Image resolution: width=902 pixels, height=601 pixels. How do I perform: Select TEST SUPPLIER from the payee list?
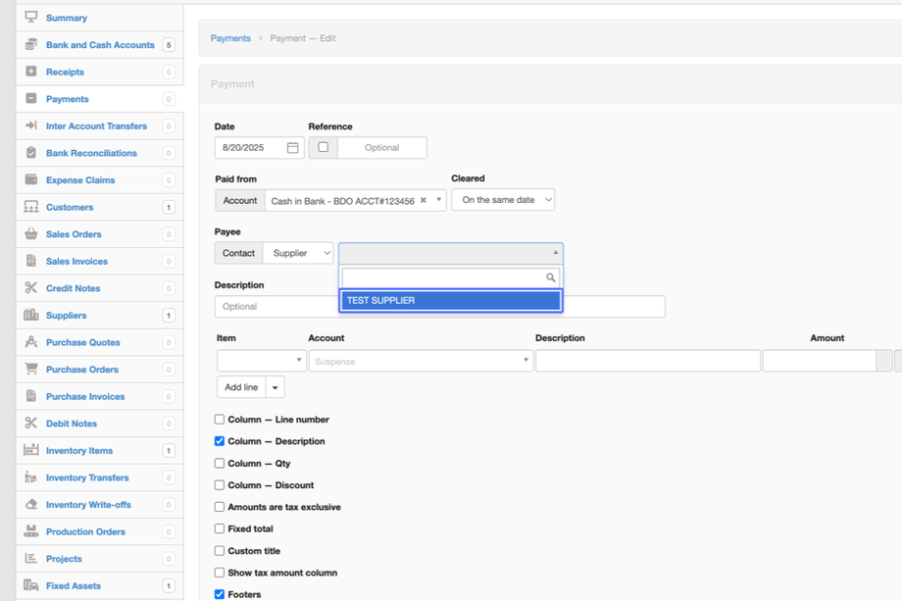450,301
